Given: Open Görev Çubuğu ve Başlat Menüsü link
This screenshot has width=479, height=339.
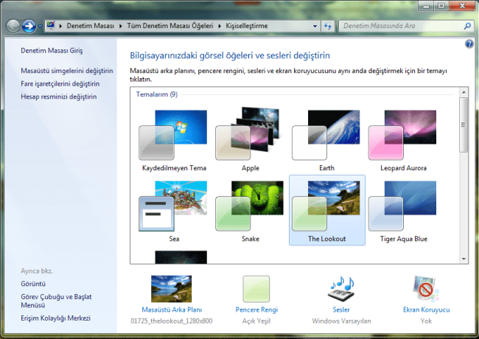Looking at the screenshot, I should coord(56,301).
